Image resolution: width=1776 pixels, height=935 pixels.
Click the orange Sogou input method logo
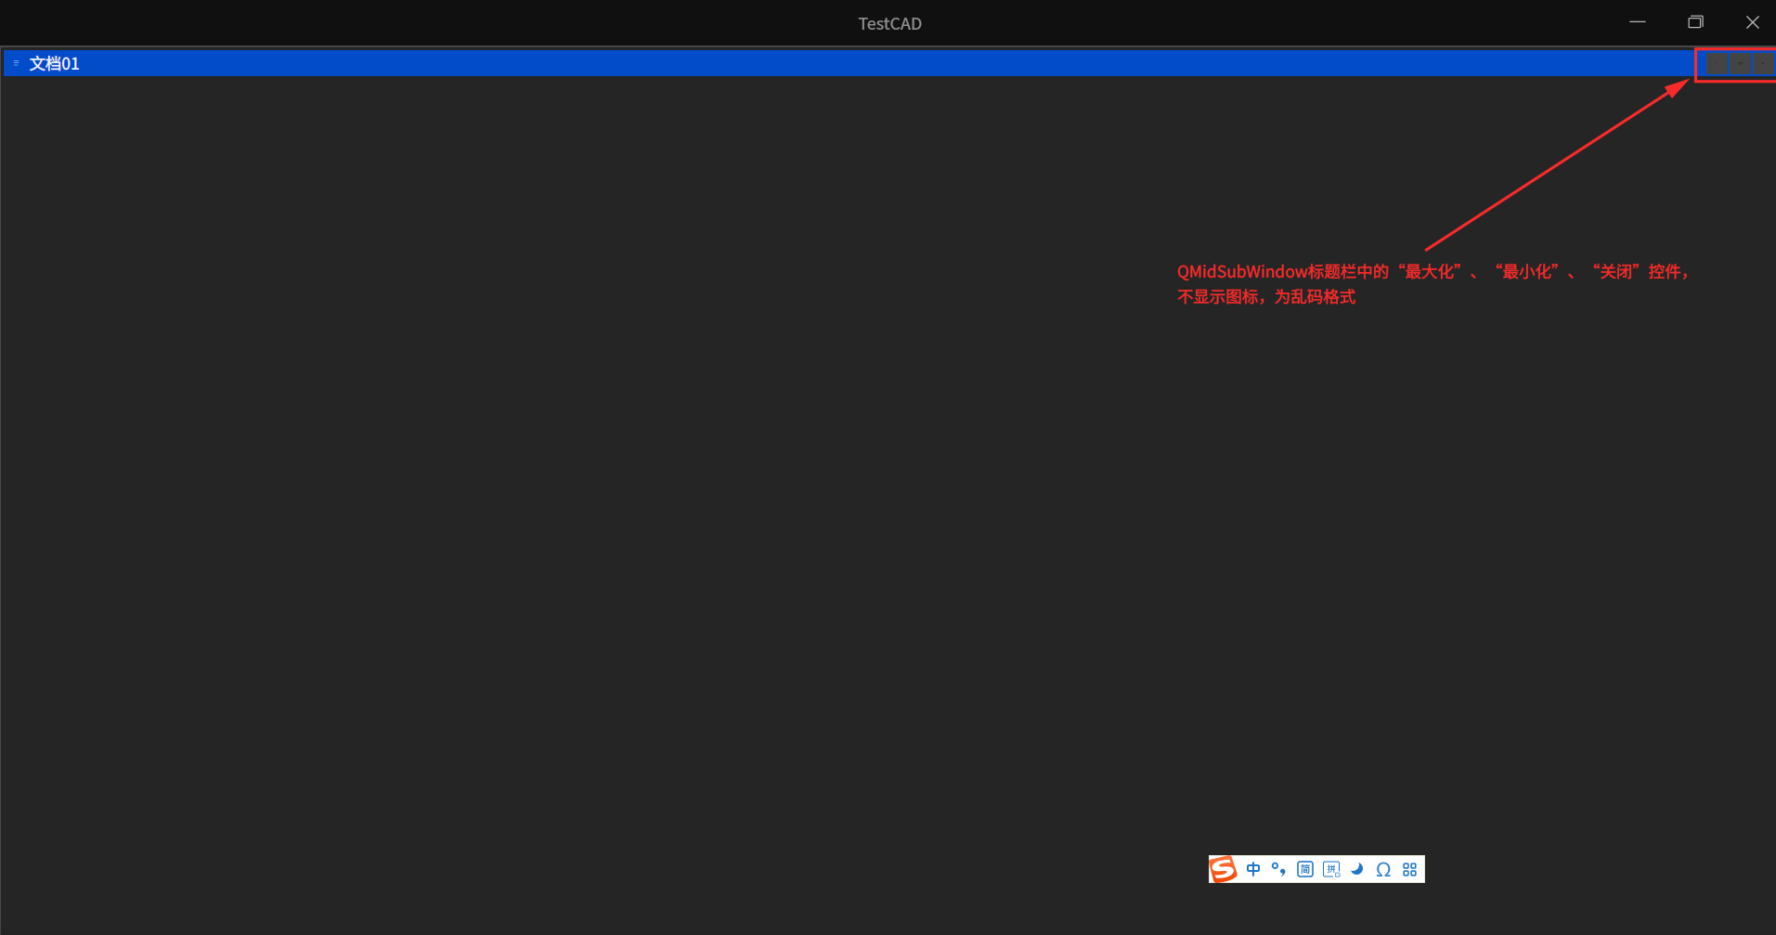pyautogui.click(x=1224, y=869)
